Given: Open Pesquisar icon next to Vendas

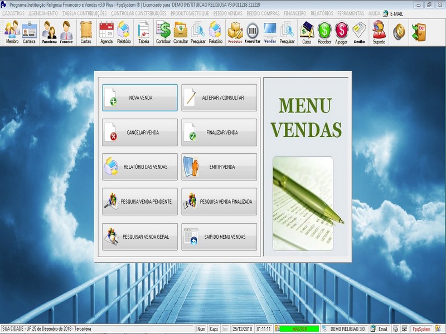Looking at the screenshot, I should 287,32.
